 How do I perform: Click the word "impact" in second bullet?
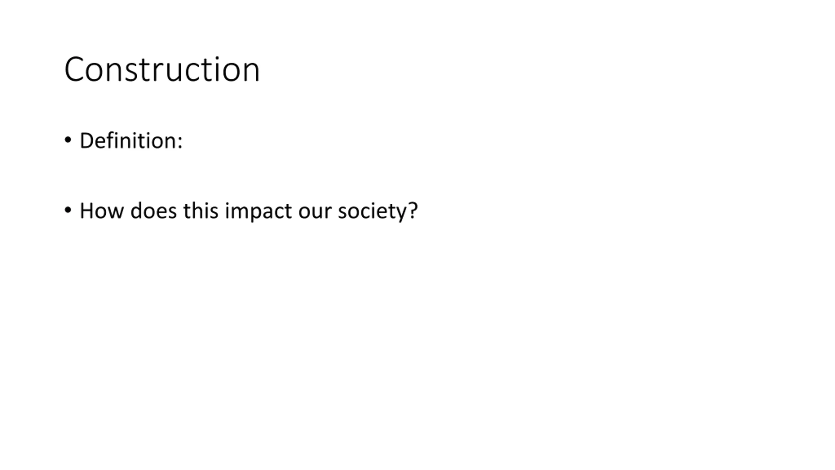tap(258, 212)
